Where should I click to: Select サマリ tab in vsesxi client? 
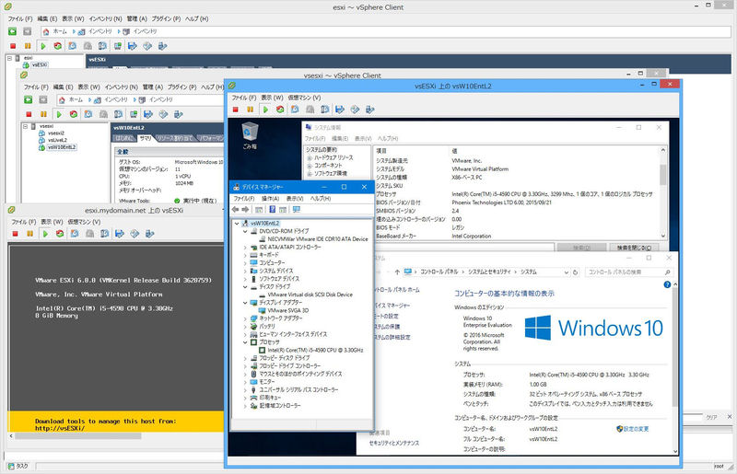[146, 138]
